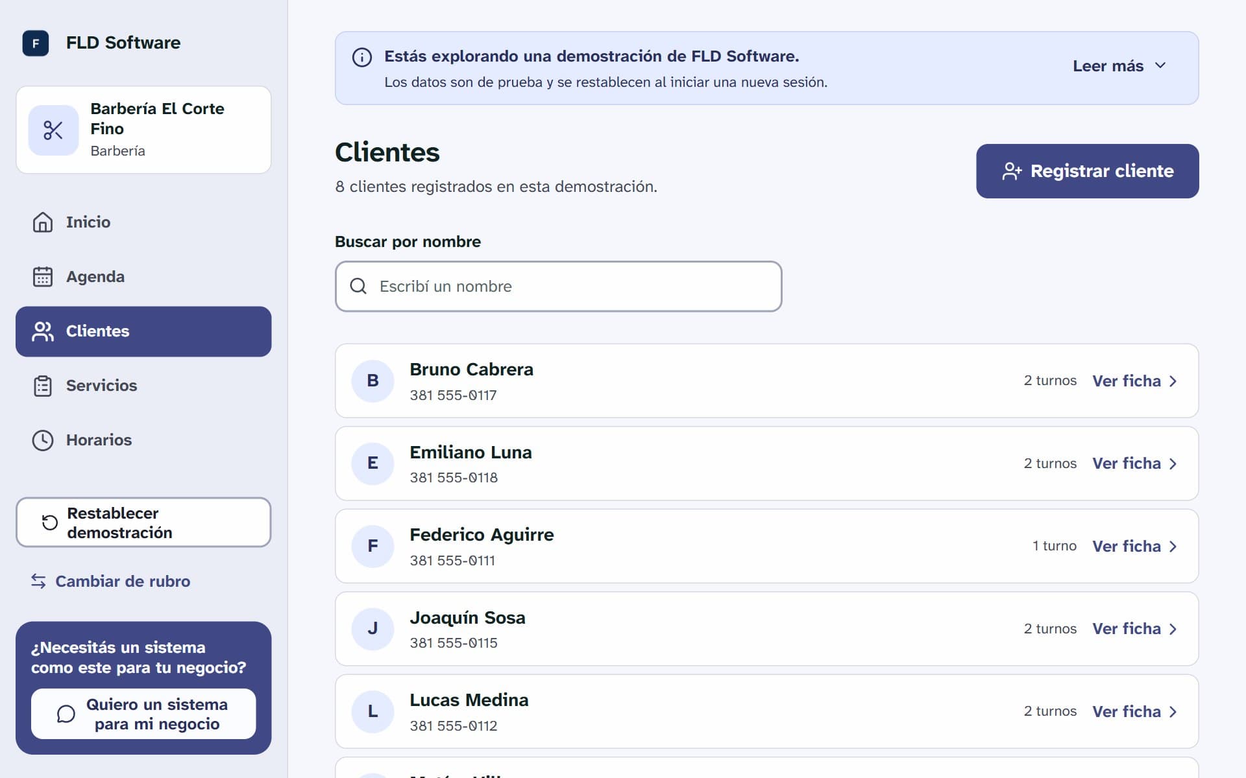The width and height of the screenshot is (1246, 778).
Task: Click the E avatar for Emiliano Luna
Action: tap(373, 463)
